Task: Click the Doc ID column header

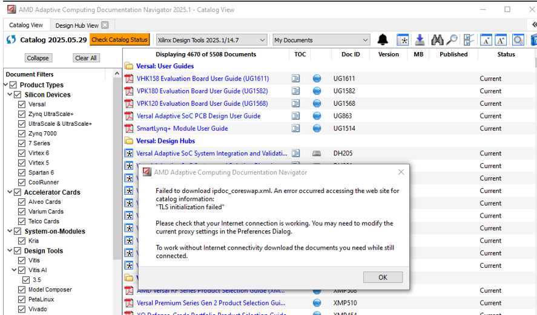Action: click(351, 54)
